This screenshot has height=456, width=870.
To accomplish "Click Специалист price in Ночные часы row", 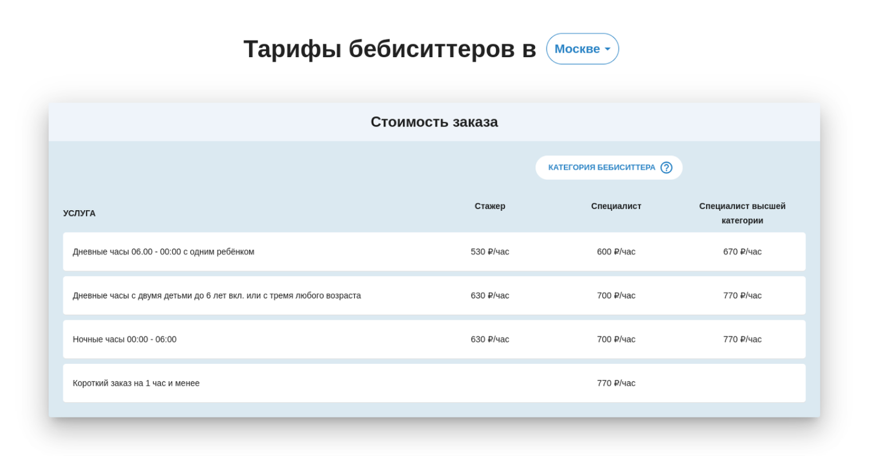I will click(616, 339).
